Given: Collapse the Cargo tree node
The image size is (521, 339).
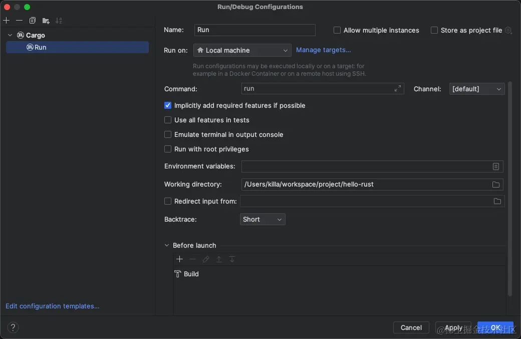Looking at the screenshot, I should pos(10,35).
